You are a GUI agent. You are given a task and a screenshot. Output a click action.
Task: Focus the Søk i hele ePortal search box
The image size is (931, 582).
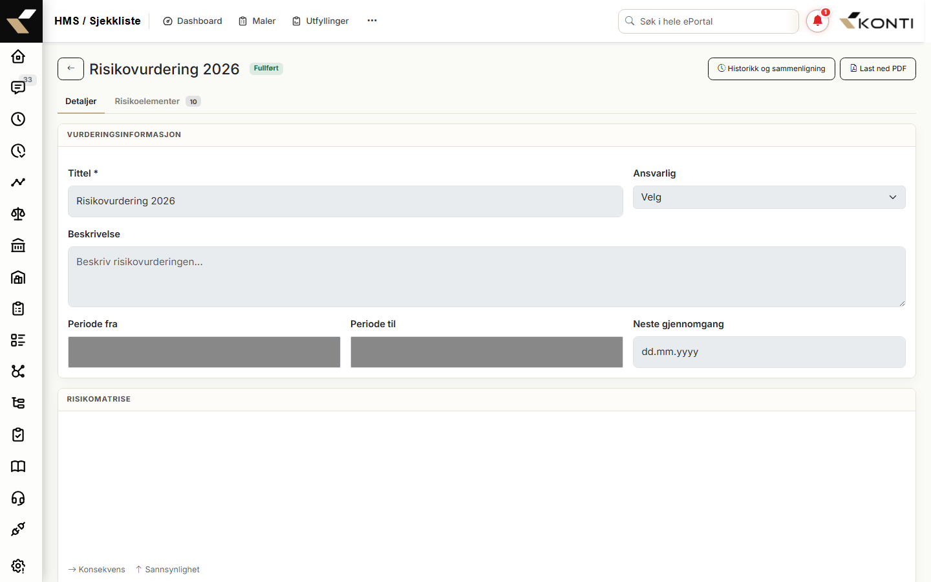pos(709,21)
